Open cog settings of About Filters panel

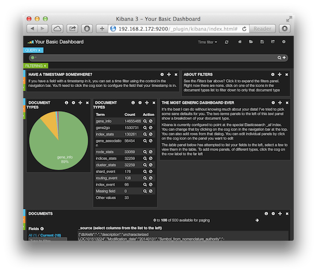(273, 74)
